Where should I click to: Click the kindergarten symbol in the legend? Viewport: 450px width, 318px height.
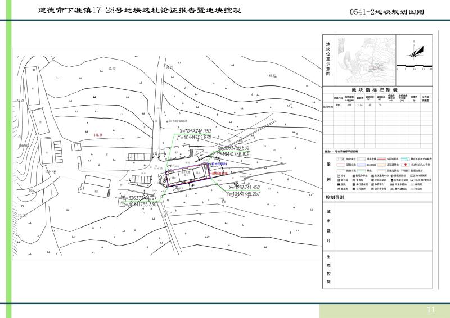click(x=337, y=179)
